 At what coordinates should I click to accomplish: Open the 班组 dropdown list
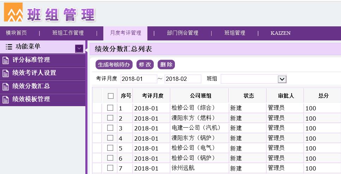pos(282,79)
